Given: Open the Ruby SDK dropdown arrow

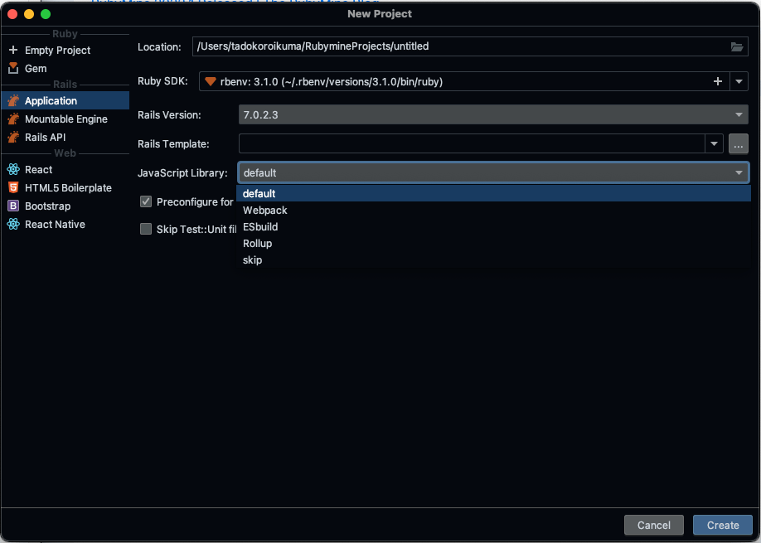Looking at the screenshot, I should point(739,81).
